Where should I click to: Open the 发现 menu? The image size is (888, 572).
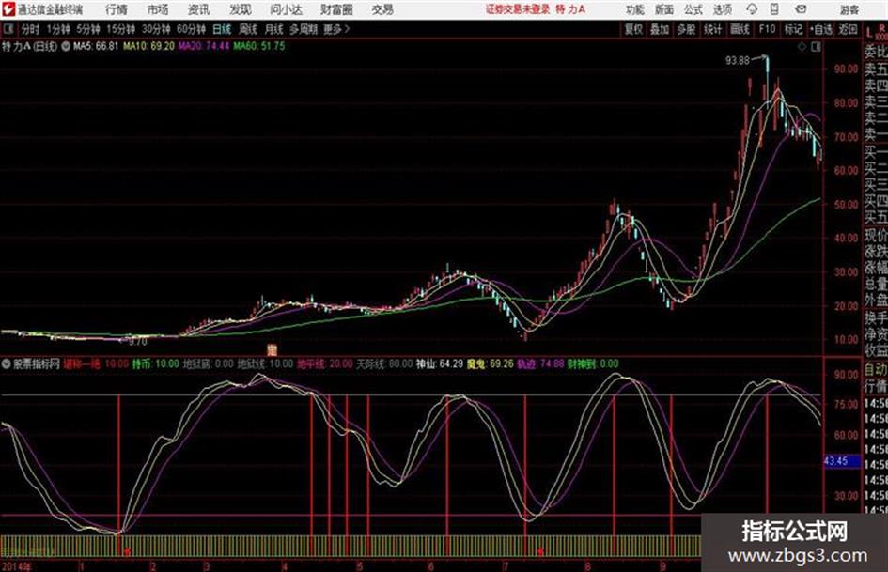[x=241, y=9]
